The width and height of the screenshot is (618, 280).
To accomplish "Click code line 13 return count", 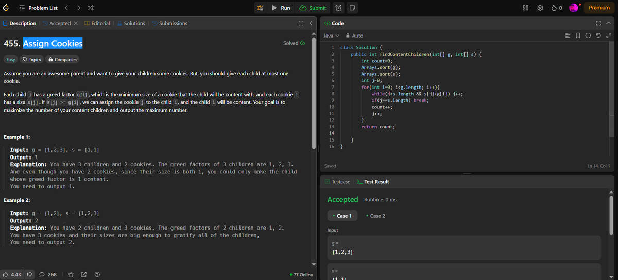I will (x=379, y=126).
